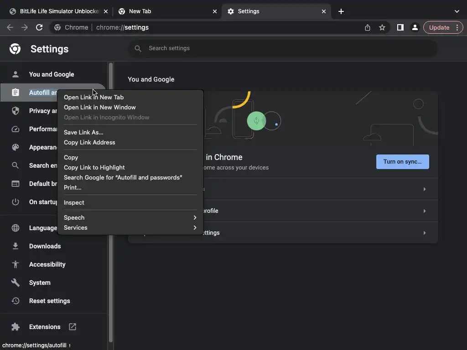
Task: Expand the Services submenu arrow
Action: (x=195, y=227)
